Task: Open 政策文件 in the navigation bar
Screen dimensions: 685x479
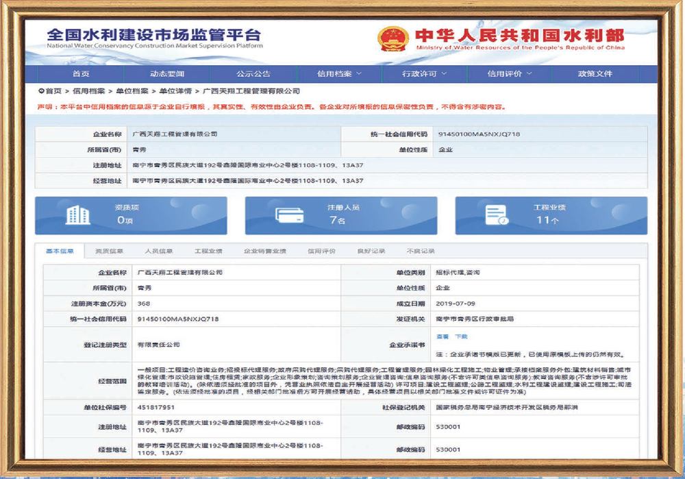Action: point(595,74)
